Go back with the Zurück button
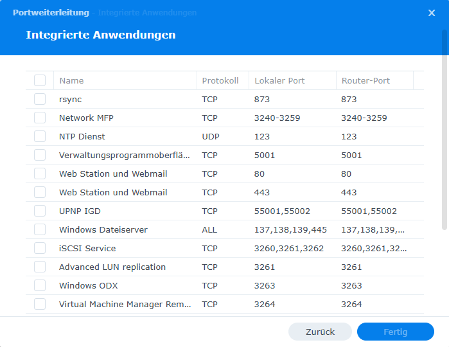Viewport: 449px width, 347px height. point(320,332)
